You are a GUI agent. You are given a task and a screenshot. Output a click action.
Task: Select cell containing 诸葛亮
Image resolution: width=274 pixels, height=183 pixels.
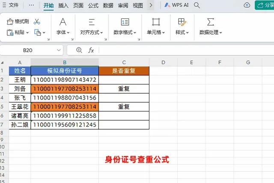pyautogui.click(x=20, y=116)
